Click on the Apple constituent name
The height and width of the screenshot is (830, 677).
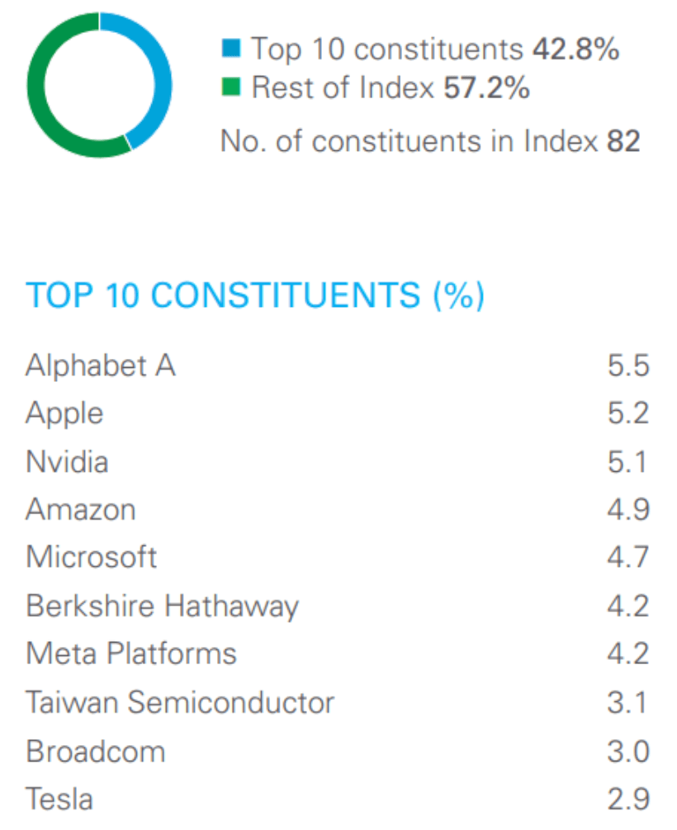coord(64,413)
